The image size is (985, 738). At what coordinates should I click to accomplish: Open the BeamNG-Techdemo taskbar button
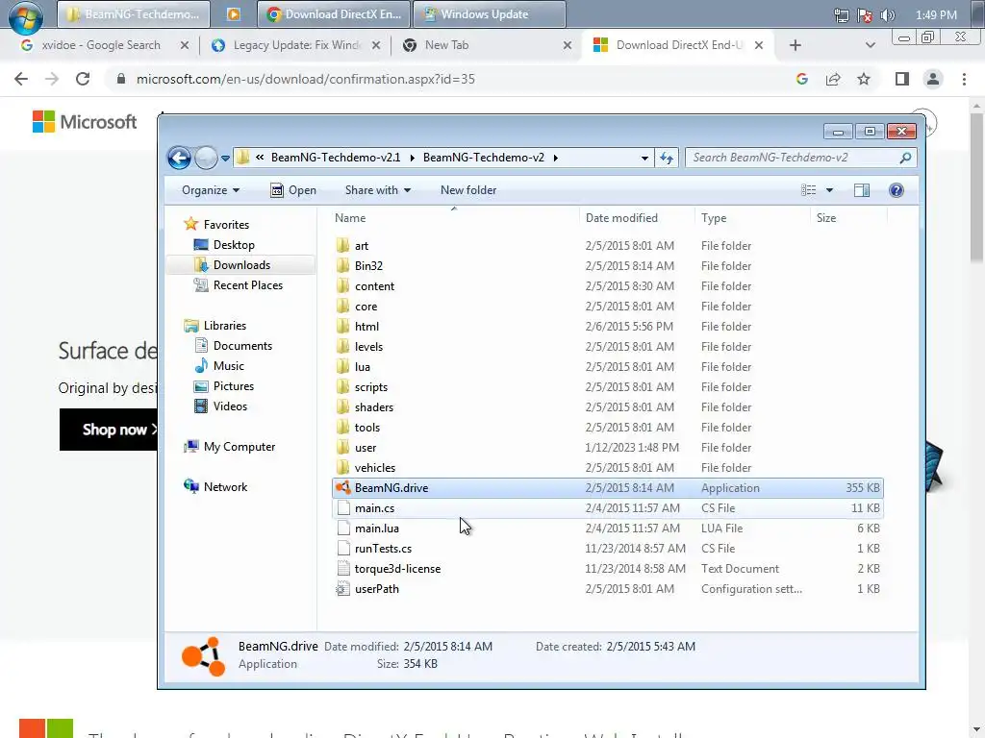tap(133, 13)
